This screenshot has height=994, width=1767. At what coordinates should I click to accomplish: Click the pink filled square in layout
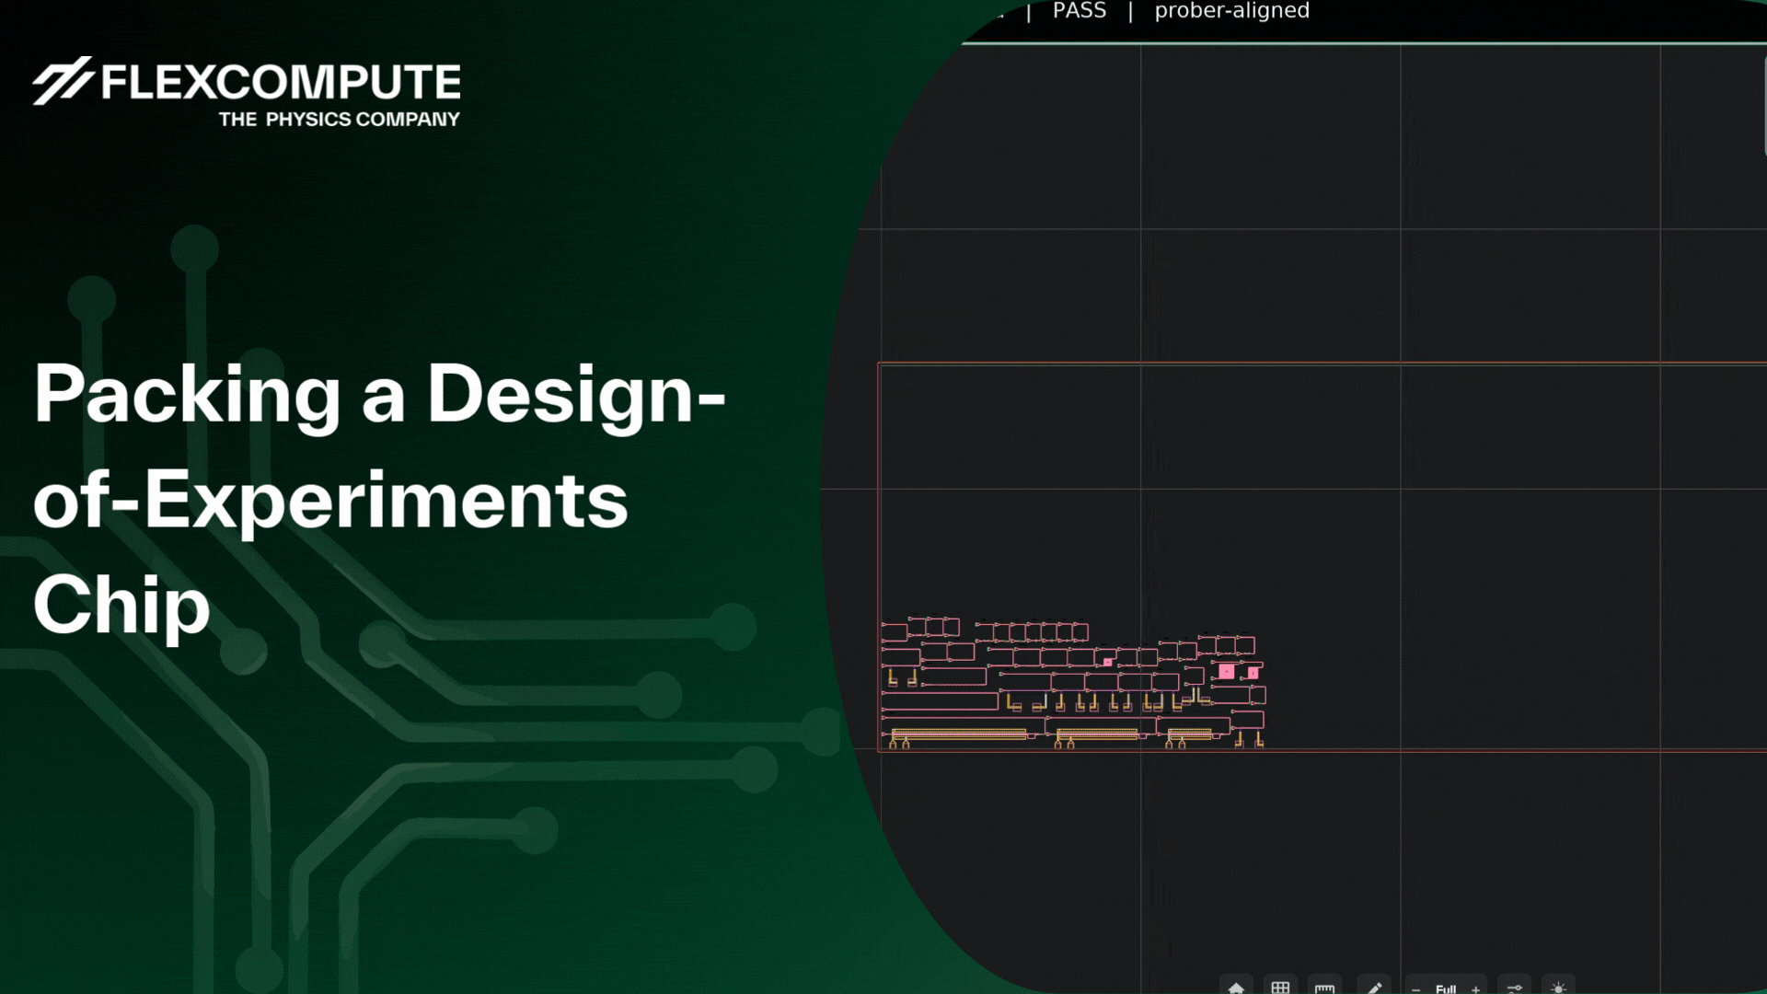click(x=1227, y=672)
